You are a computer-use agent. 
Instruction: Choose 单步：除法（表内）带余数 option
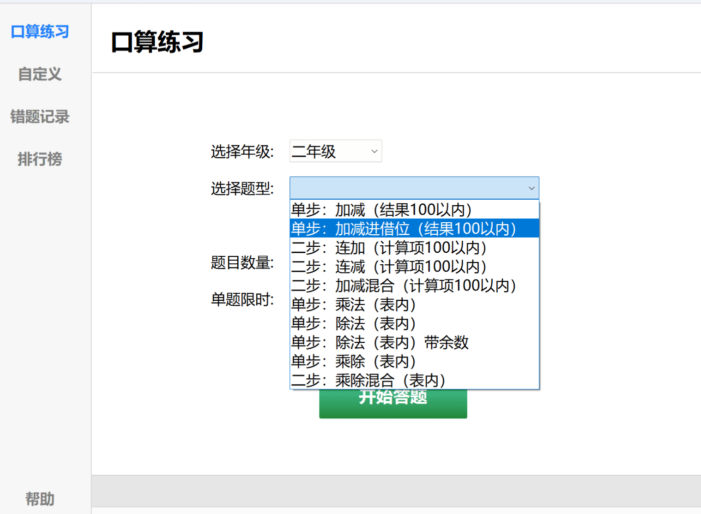tap(380, 343)
